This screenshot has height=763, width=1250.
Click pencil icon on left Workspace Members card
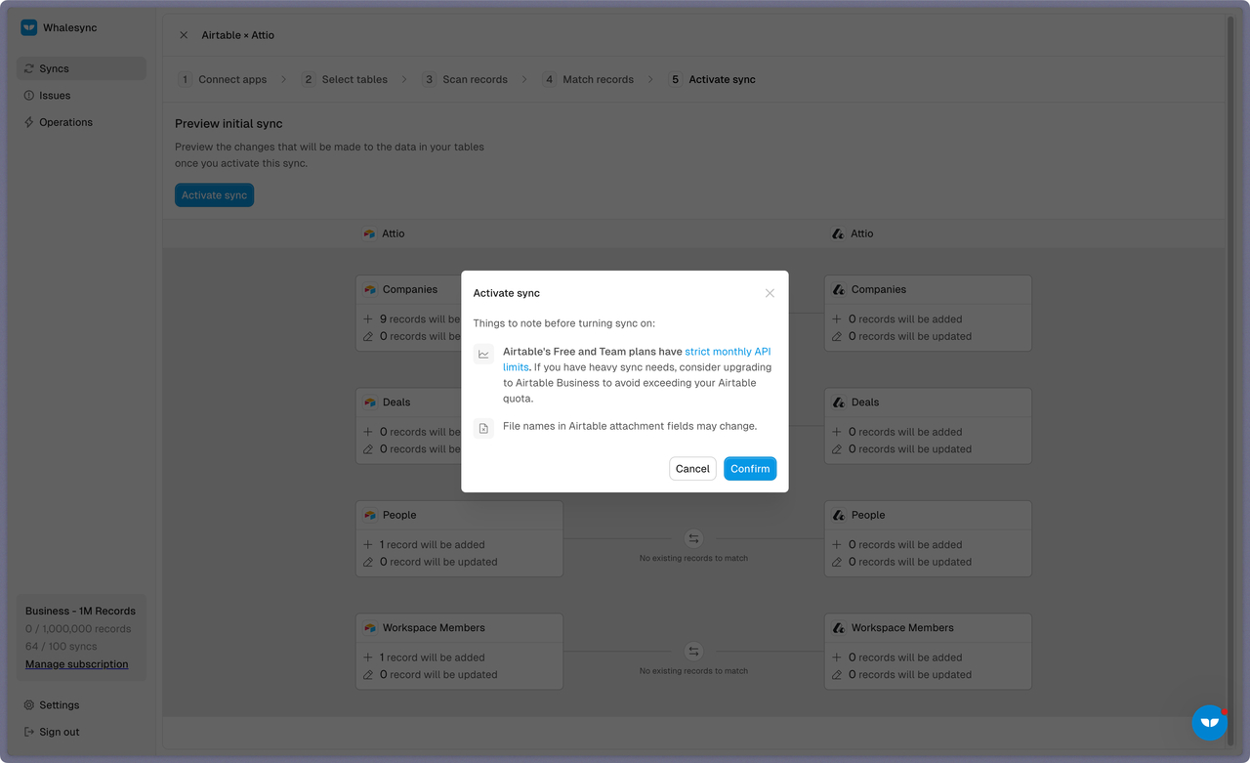tap(368, 675)
